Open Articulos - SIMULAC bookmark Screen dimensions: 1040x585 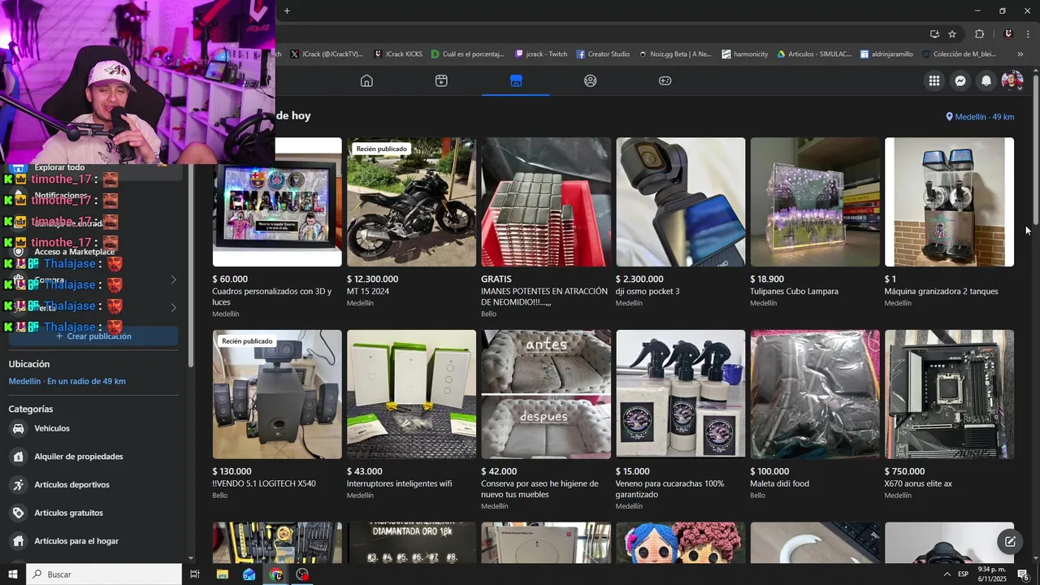(814, 54)
